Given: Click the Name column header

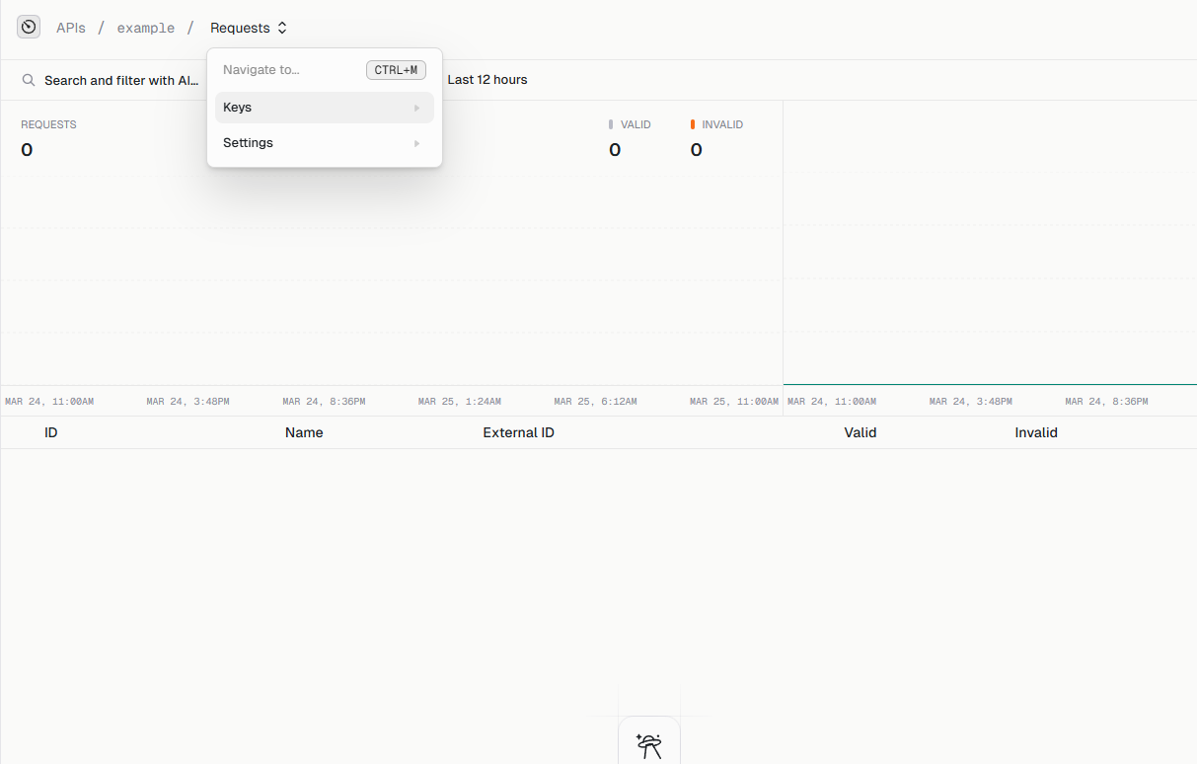Looking at the screenshot, I should [x=304, y=432].
